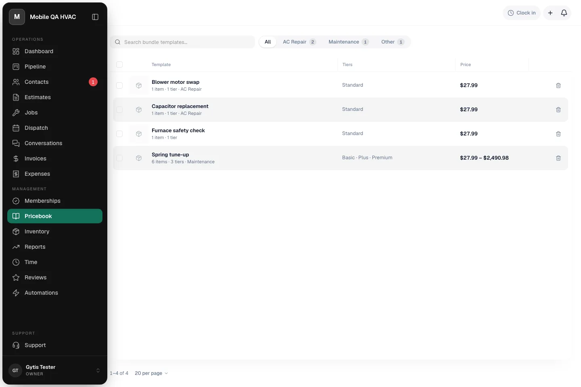Delete the Capacitor replacement template
Screen dimensions: 581x387
[x=558, y=110]
